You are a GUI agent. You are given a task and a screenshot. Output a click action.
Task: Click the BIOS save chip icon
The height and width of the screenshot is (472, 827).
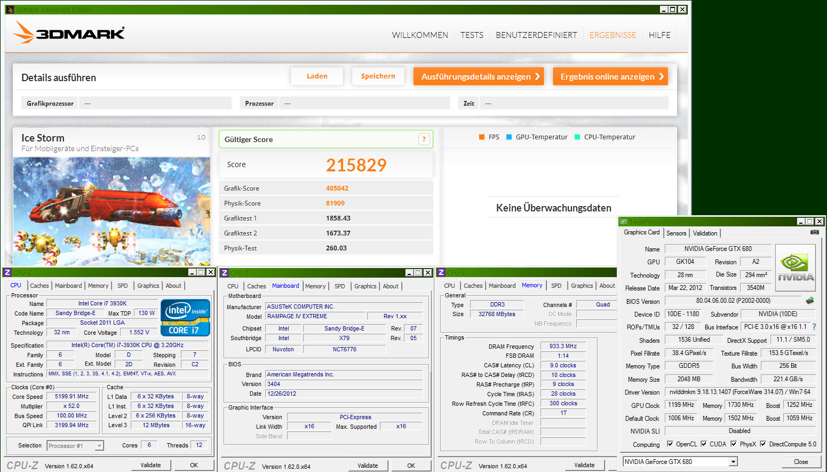tap(810, 301)
